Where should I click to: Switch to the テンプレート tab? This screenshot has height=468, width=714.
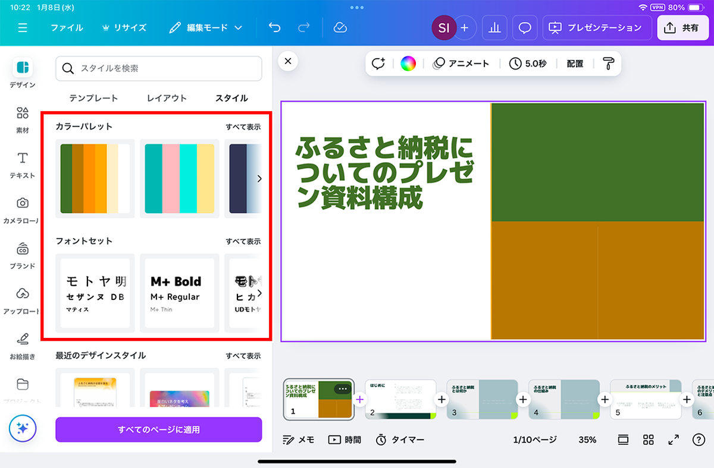coord(93,98)
